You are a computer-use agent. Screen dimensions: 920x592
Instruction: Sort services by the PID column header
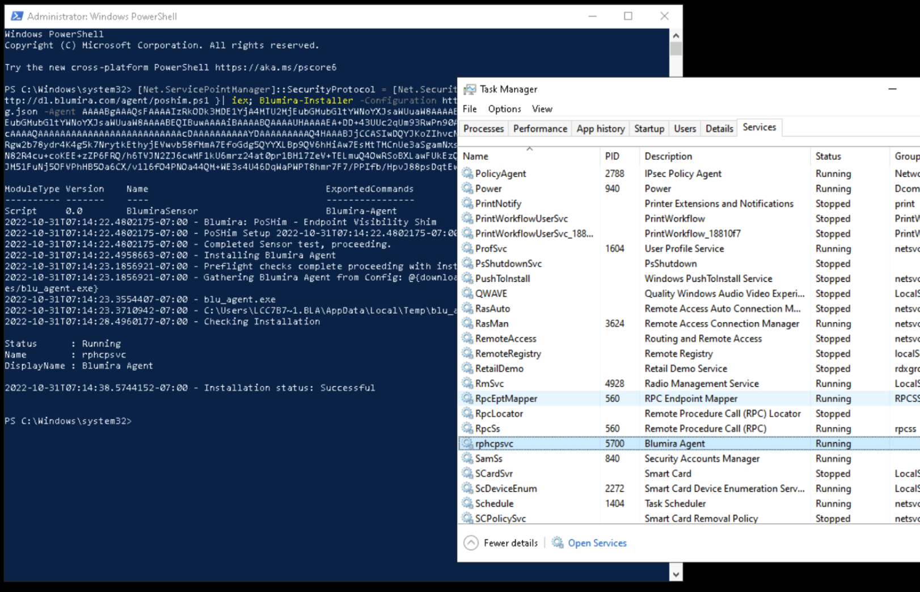[x=612, y=157]
